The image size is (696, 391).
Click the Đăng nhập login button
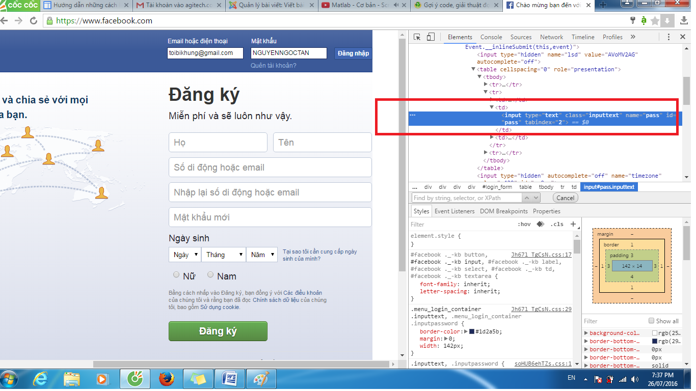tap(353, 53)
